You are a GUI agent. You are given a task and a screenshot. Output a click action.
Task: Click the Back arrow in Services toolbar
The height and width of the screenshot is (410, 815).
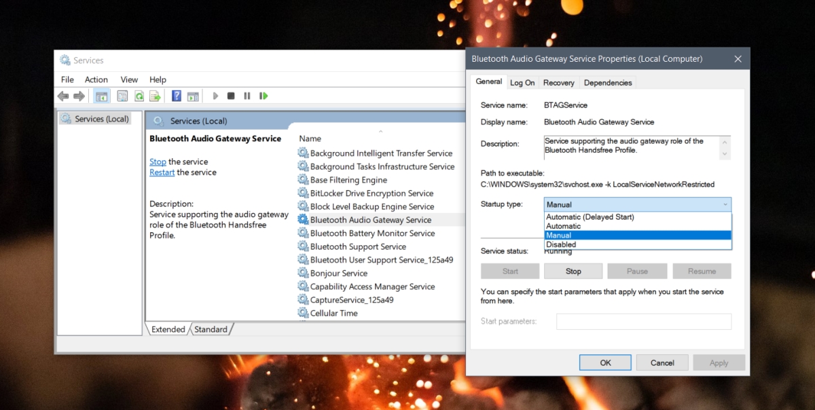click(x=63, y=96)
